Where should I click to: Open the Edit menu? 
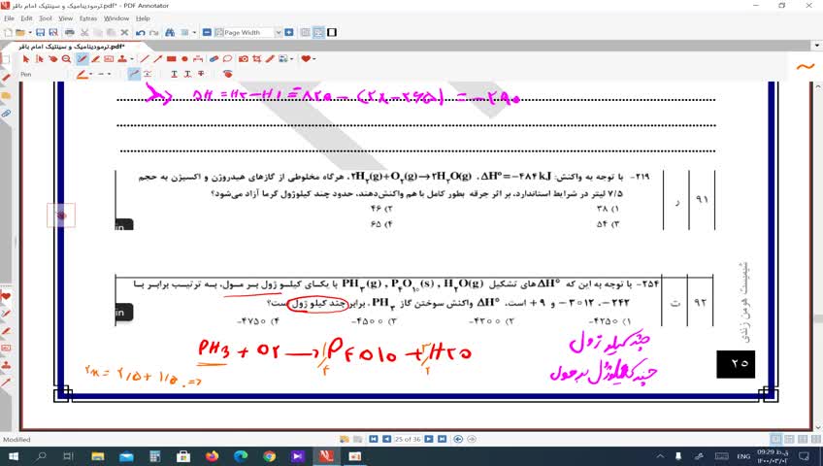(27, 18)
